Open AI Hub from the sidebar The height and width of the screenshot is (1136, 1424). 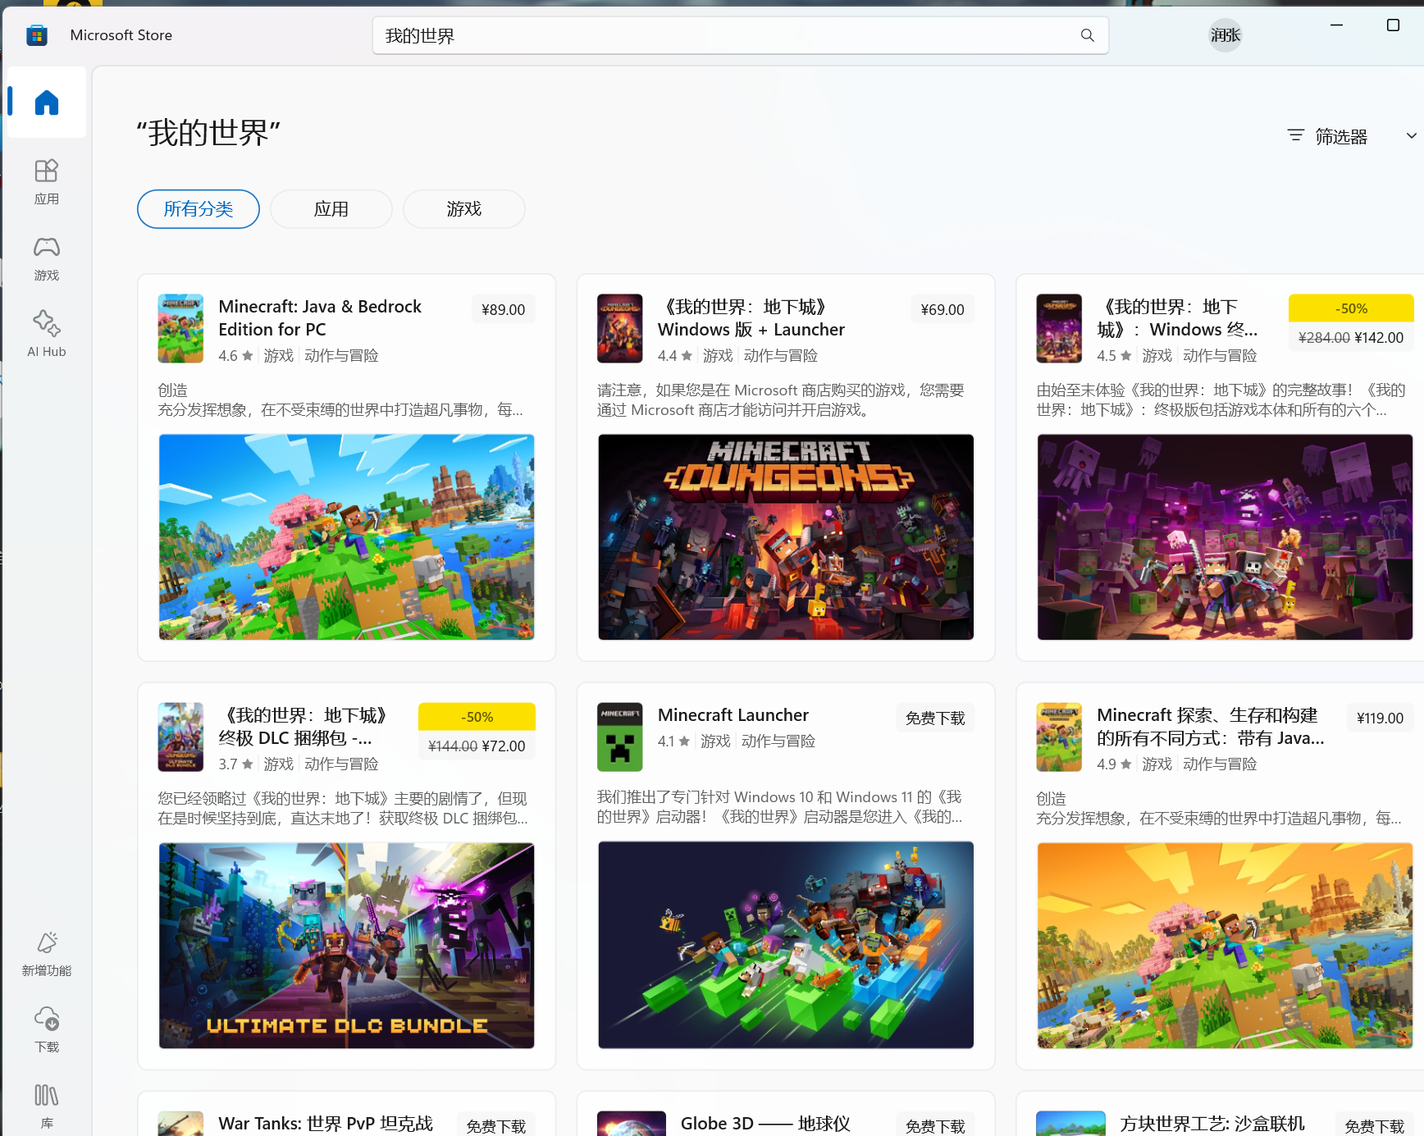click(47, 334)
